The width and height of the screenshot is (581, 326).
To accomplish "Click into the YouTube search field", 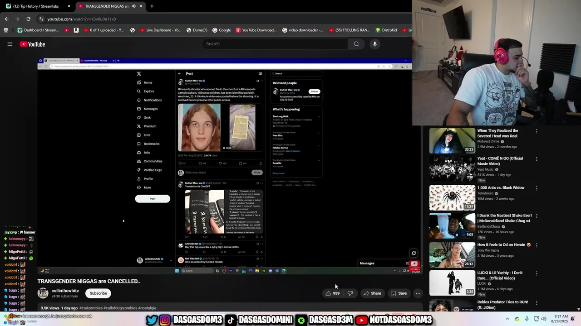I will (x=275, y=44).
